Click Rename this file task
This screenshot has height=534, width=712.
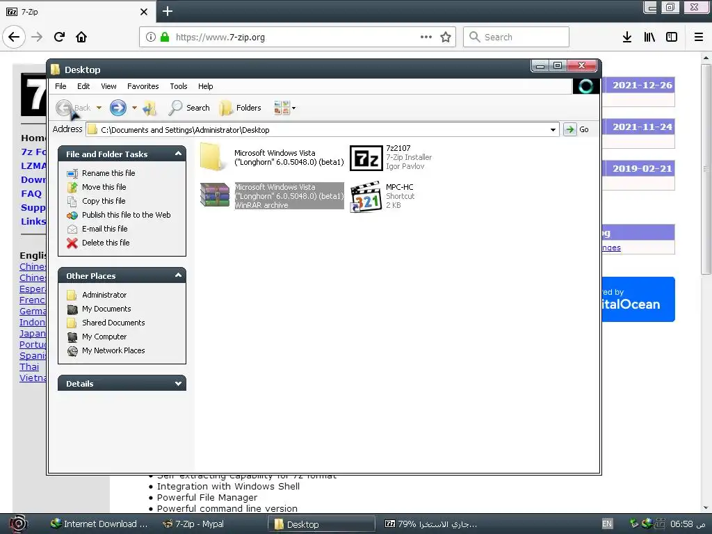[108, 173]
